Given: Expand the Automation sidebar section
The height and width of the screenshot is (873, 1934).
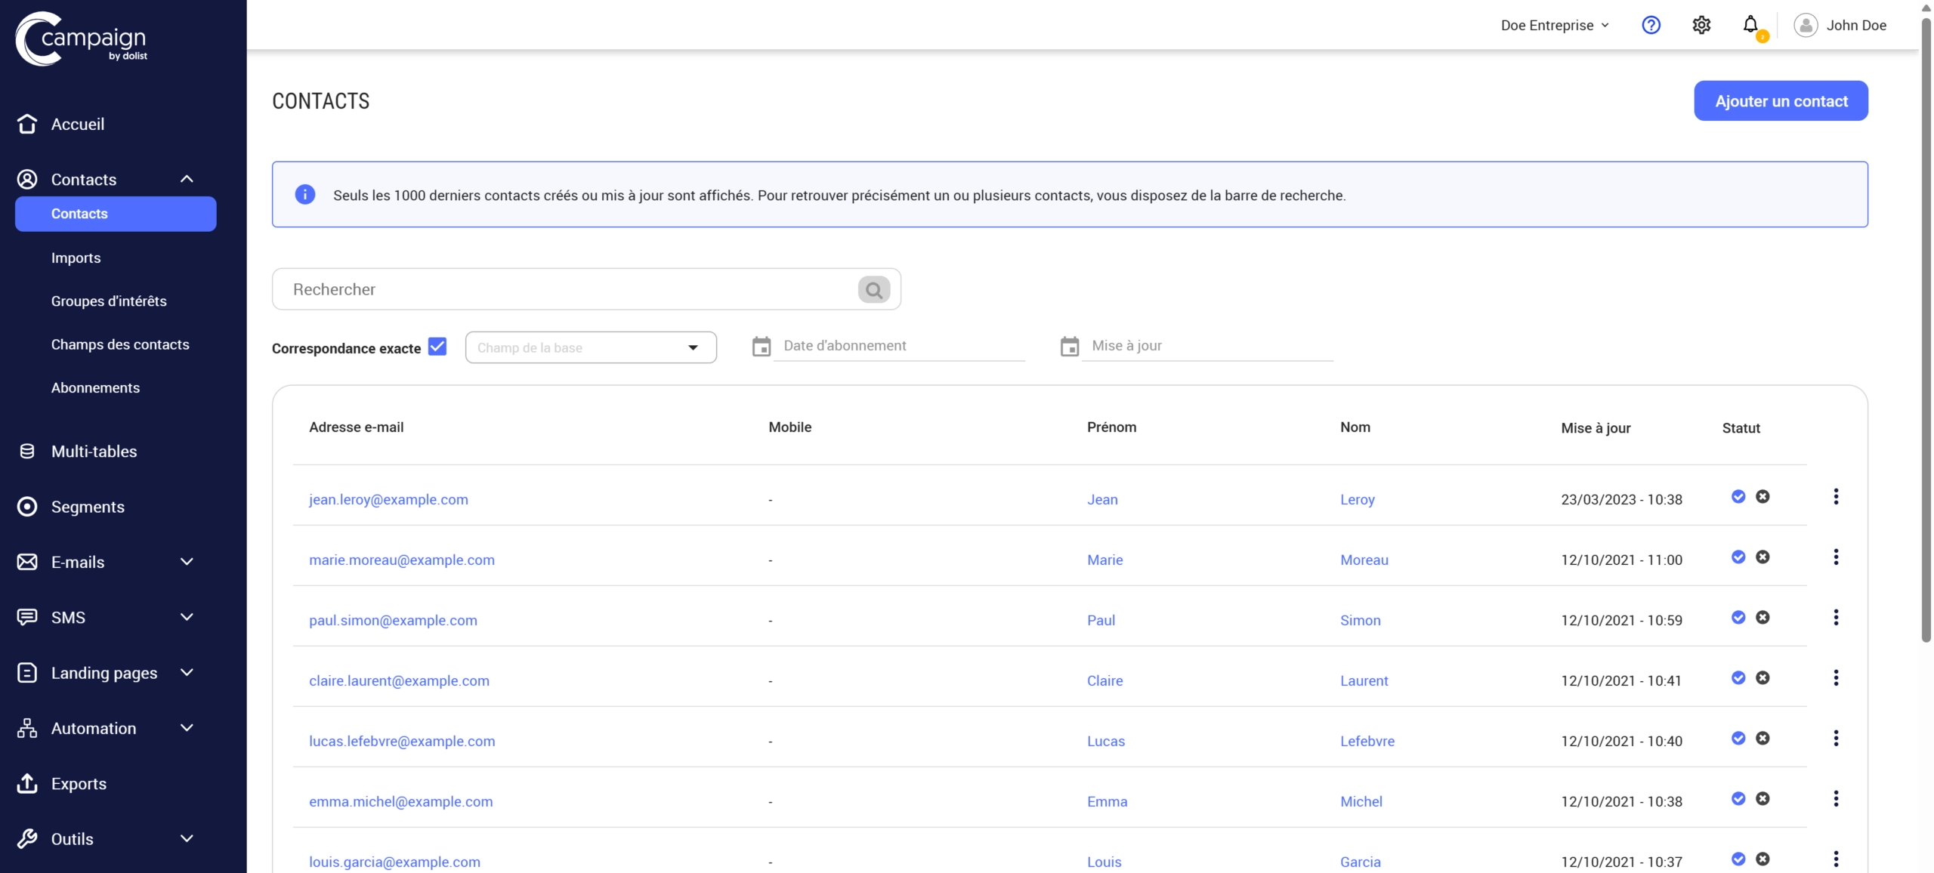Looking at the screenshot, I should pos(187,728).
